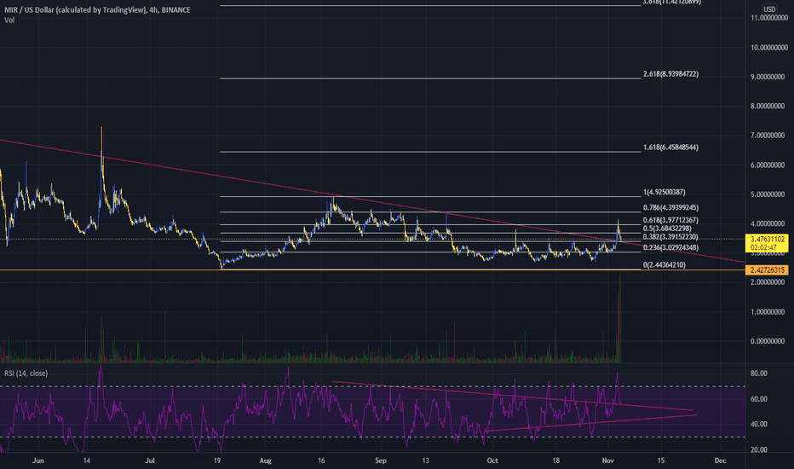
Task: Click the MIR / US Dollar chart title
Action: (97, 9)
